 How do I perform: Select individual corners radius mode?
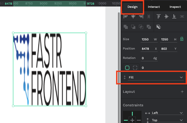point(135,68)
